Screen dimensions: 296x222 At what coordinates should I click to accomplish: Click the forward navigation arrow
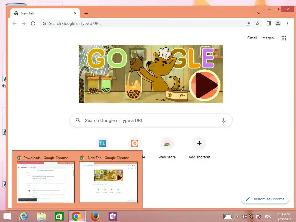tap(24, 24)
